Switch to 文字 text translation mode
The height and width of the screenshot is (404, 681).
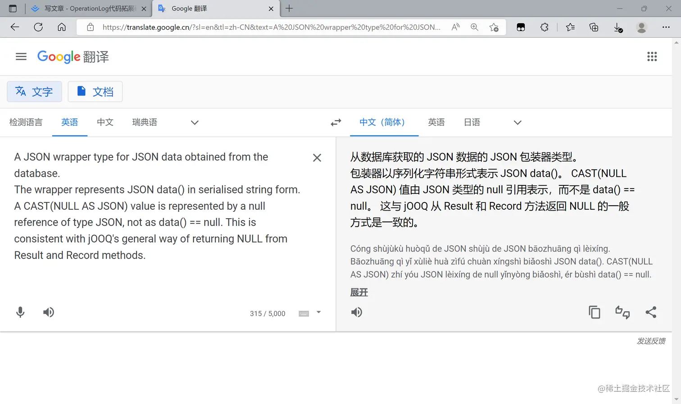(34, 92)
